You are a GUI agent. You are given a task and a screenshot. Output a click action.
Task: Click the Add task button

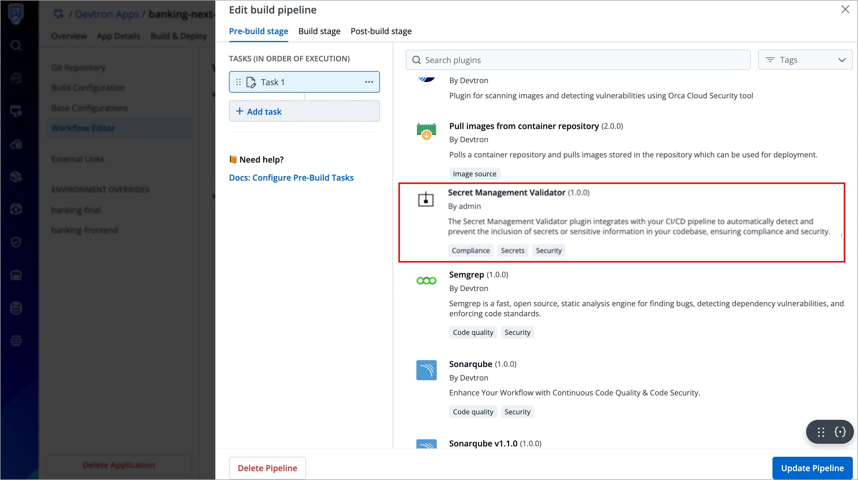[x=304, y=111]
